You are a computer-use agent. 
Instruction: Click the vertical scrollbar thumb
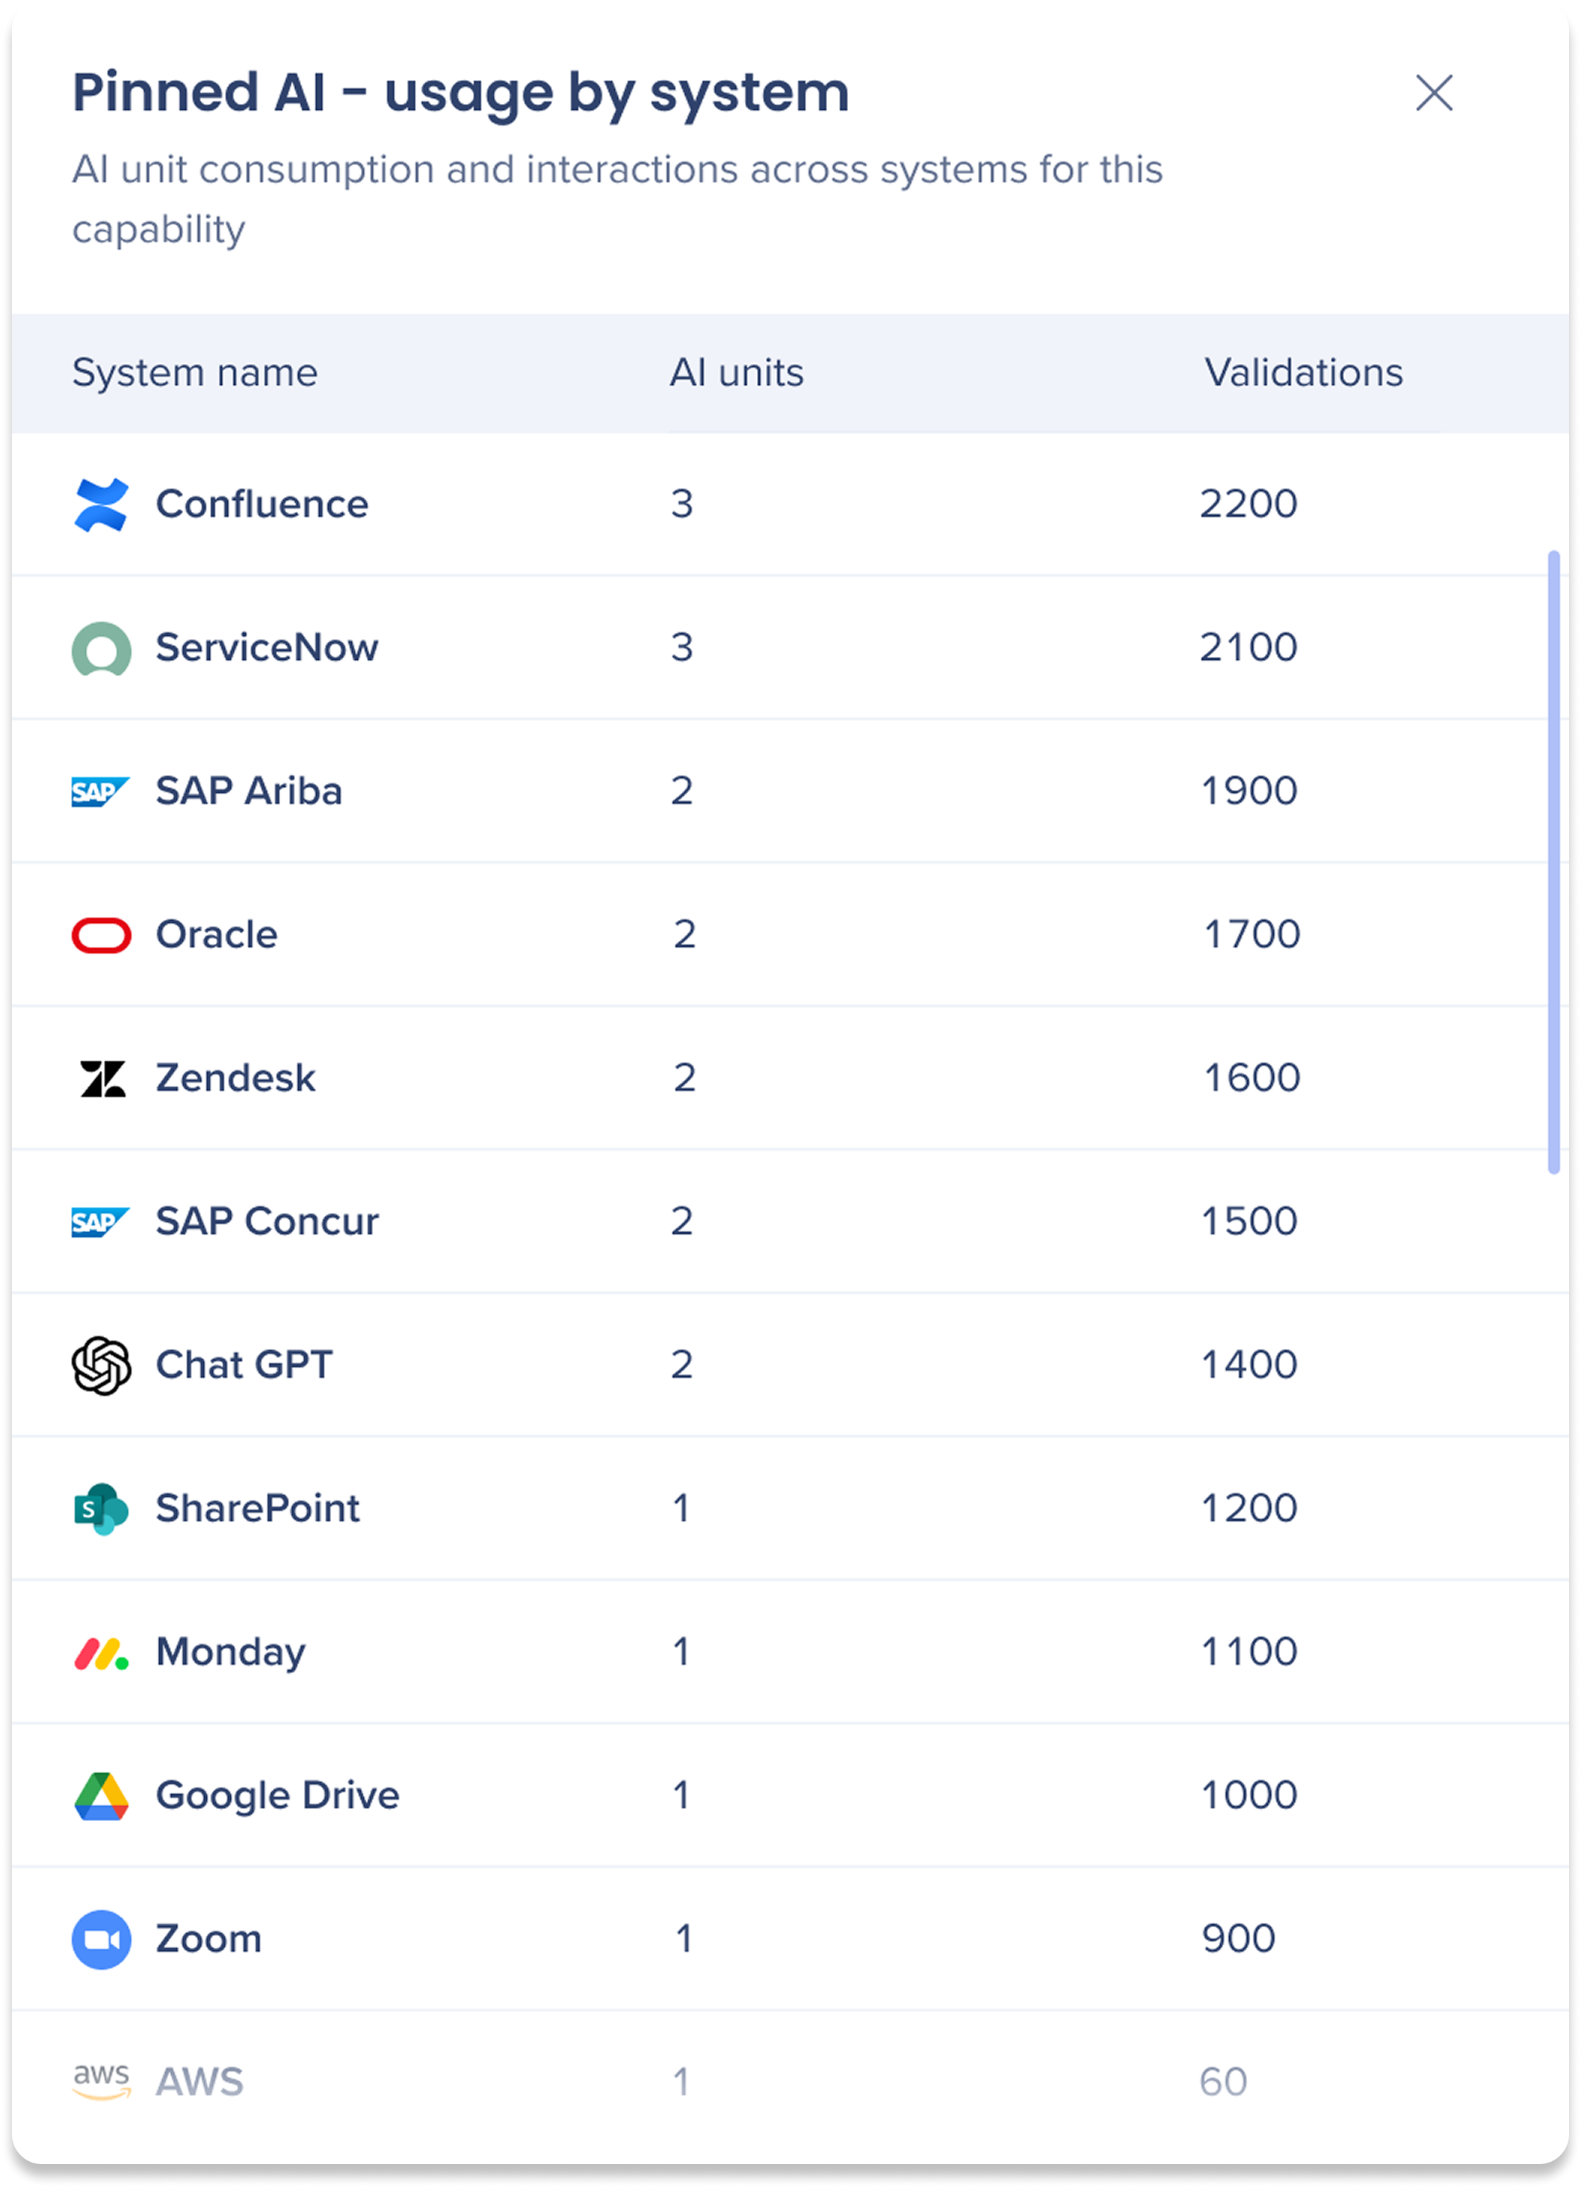coord(1553,862)
